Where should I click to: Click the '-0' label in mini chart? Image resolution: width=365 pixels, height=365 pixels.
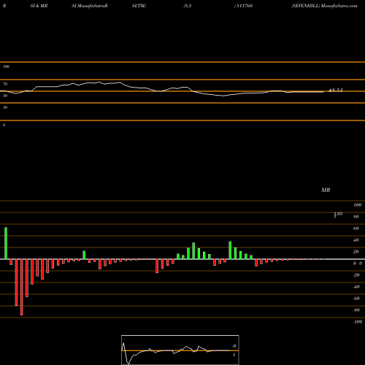234,346
